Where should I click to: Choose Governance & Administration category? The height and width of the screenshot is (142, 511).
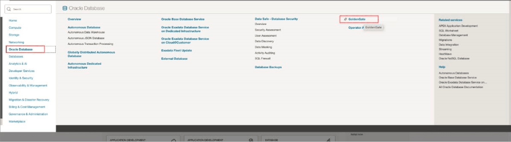28,114
